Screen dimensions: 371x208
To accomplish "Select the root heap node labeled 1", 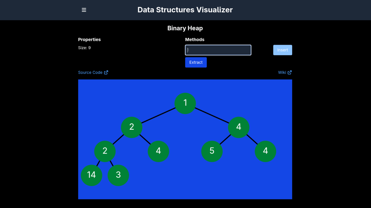I will click(x=185, y=103).
